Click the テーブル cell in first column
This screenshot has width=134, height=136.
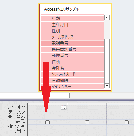click(x=47, y=112)
